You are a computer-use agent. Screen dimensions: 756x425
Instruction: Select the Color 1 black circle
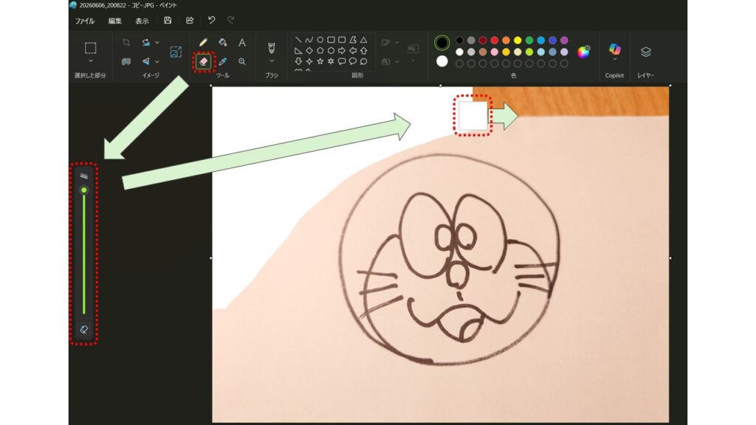[441, 43]
